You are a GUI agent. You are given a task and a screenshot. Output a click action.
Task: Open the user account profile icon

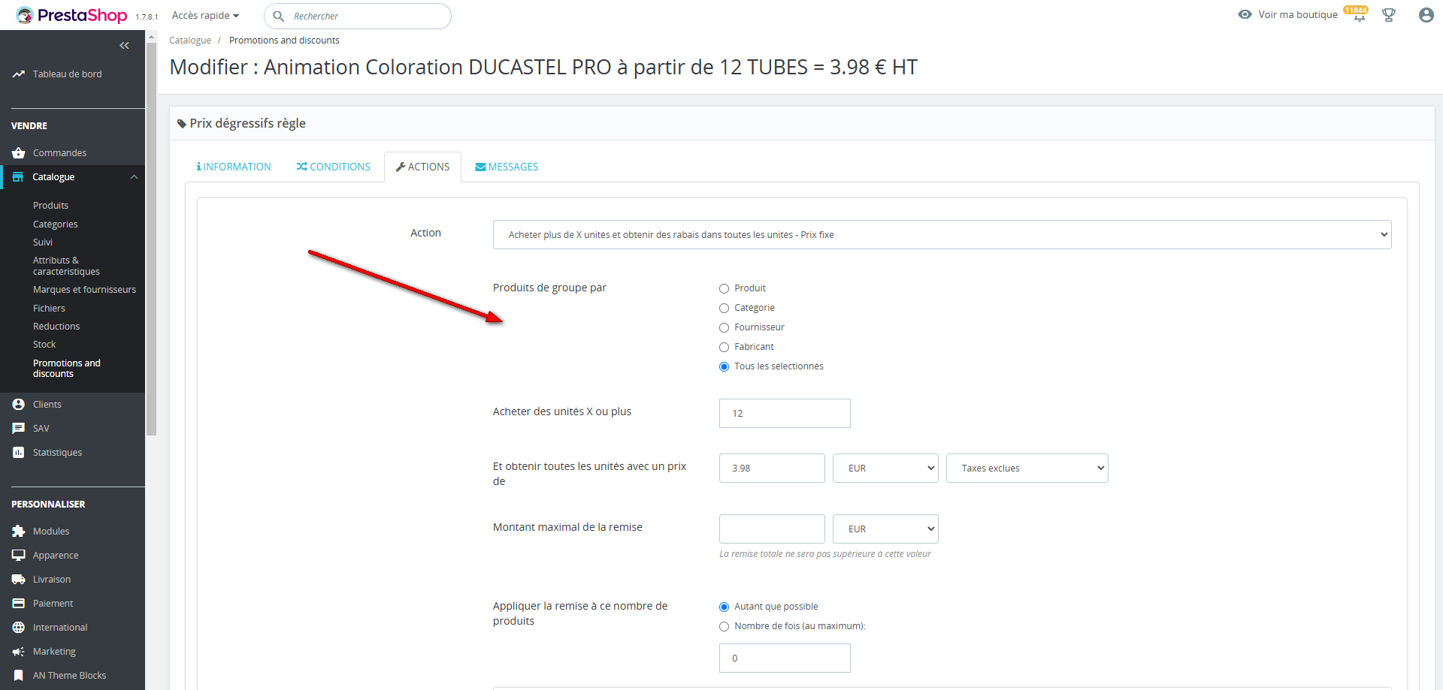pos(1426,15)
